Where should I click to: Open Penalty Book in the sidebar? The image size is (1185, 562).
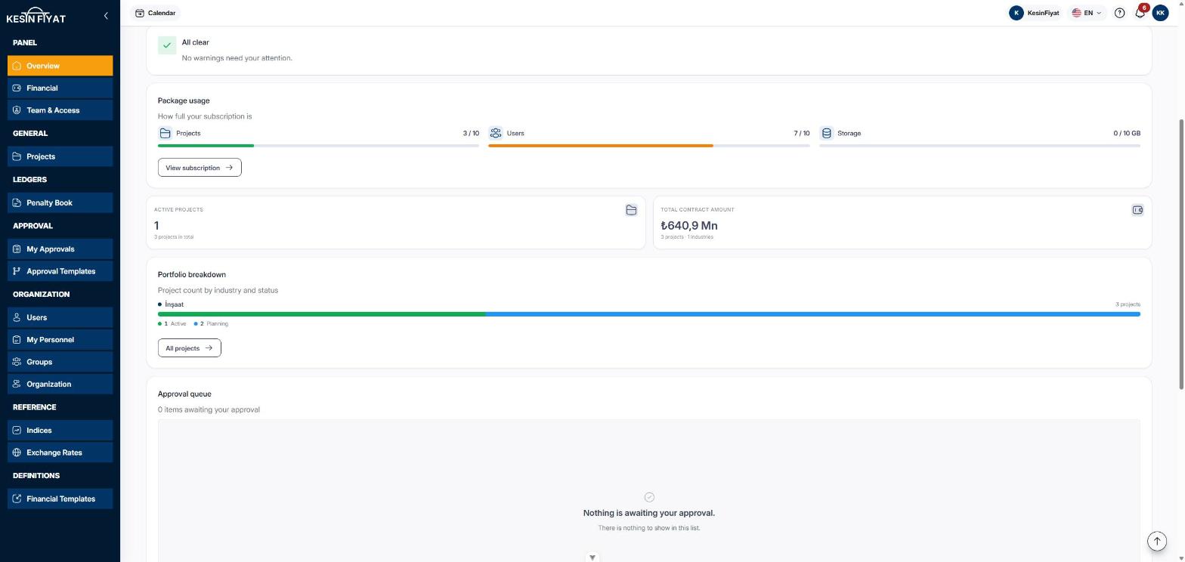tap(60, 202)
